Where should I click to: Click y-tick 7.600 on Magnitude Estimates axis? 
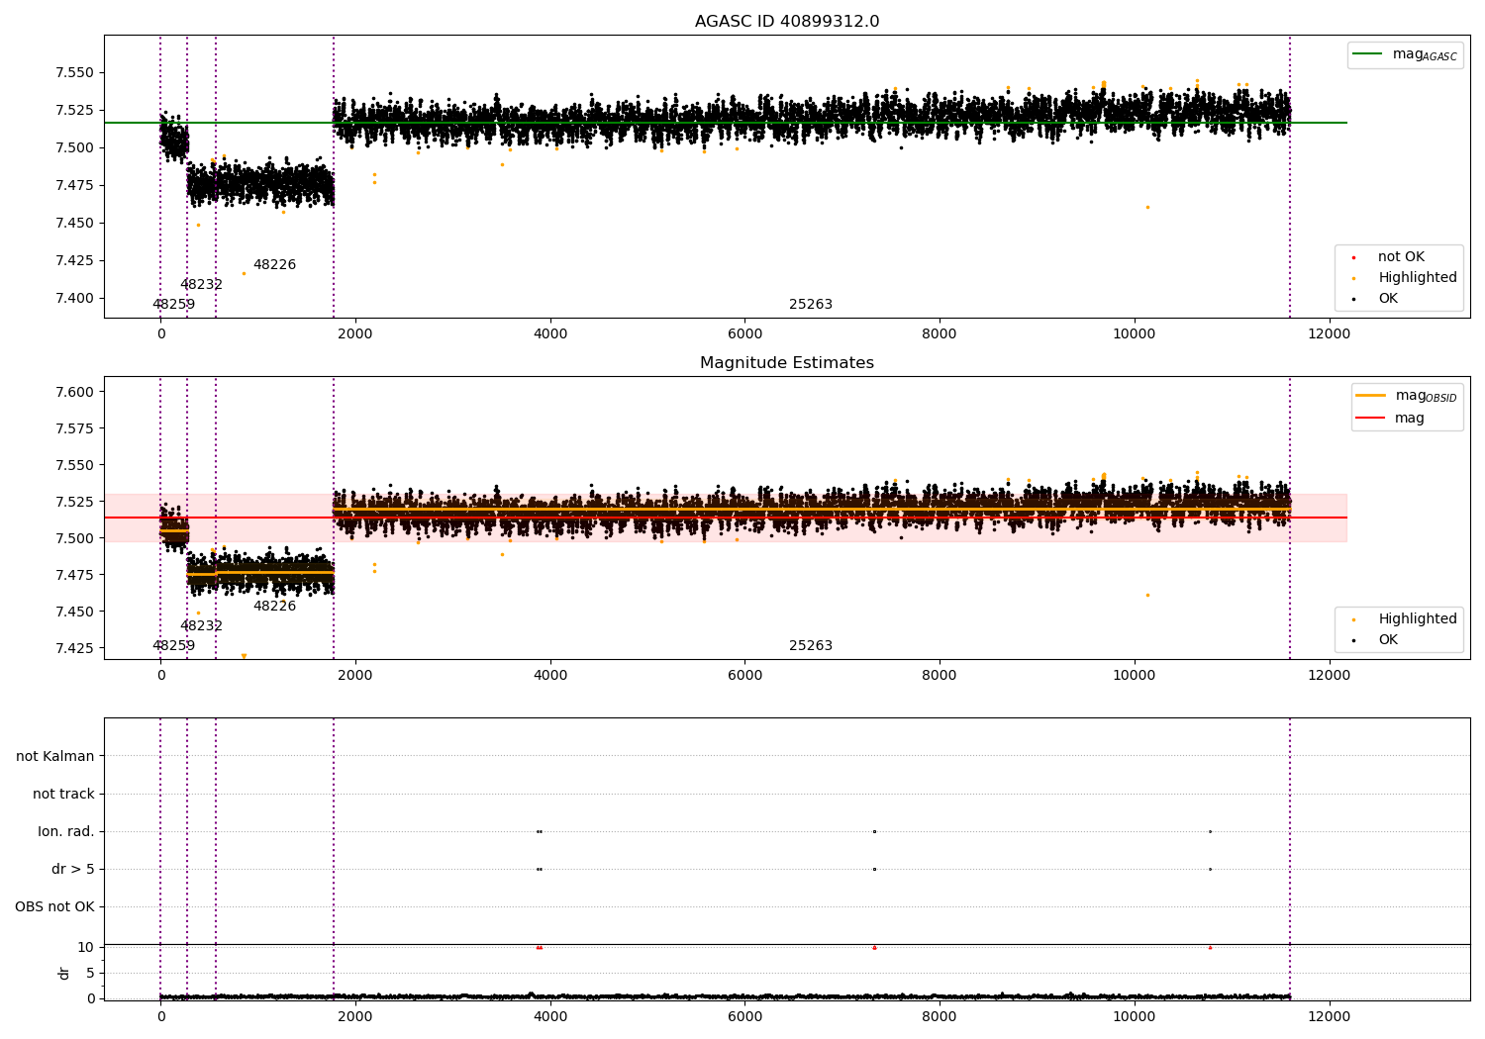coord(75,393)
